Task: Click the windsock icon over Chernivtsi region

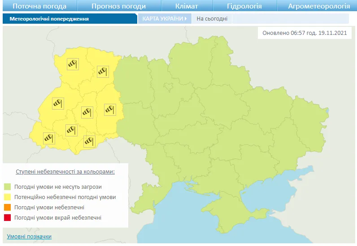Action: 89,141
